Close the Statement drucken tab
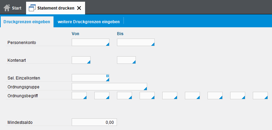 pyautogui.click(x=79, y=8)
